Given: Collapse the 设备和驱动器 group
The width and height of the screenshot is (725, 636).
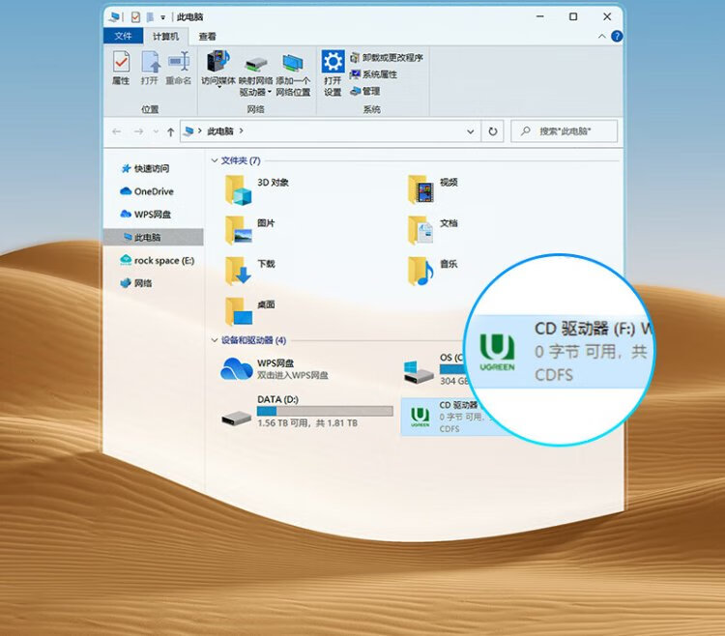Looking at the screenshot, I should click(215, 340).
